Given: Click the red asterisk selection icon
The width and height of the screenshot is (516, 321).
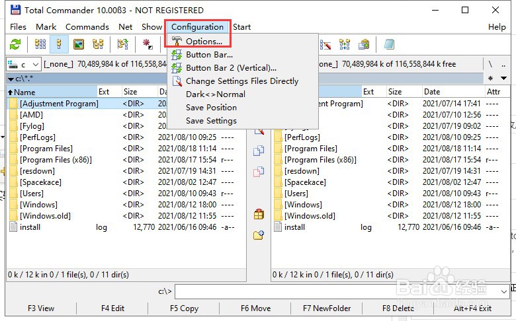Looking at the screenshot, I should click(x=147, y=44).
